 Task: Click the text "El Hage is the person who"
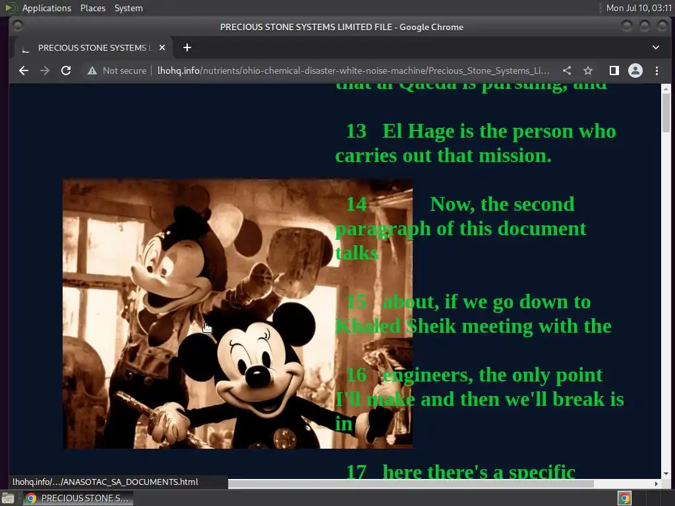click(x=500, y=131)
